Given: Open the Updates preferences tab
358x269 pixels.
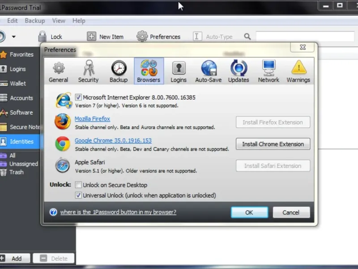Looking at the screenshot, I should [x=239, y=71].
